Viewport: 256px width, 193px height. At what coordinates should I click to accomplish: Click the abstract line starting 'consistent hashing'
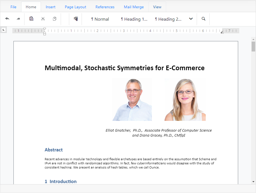[x=102, y=167]
